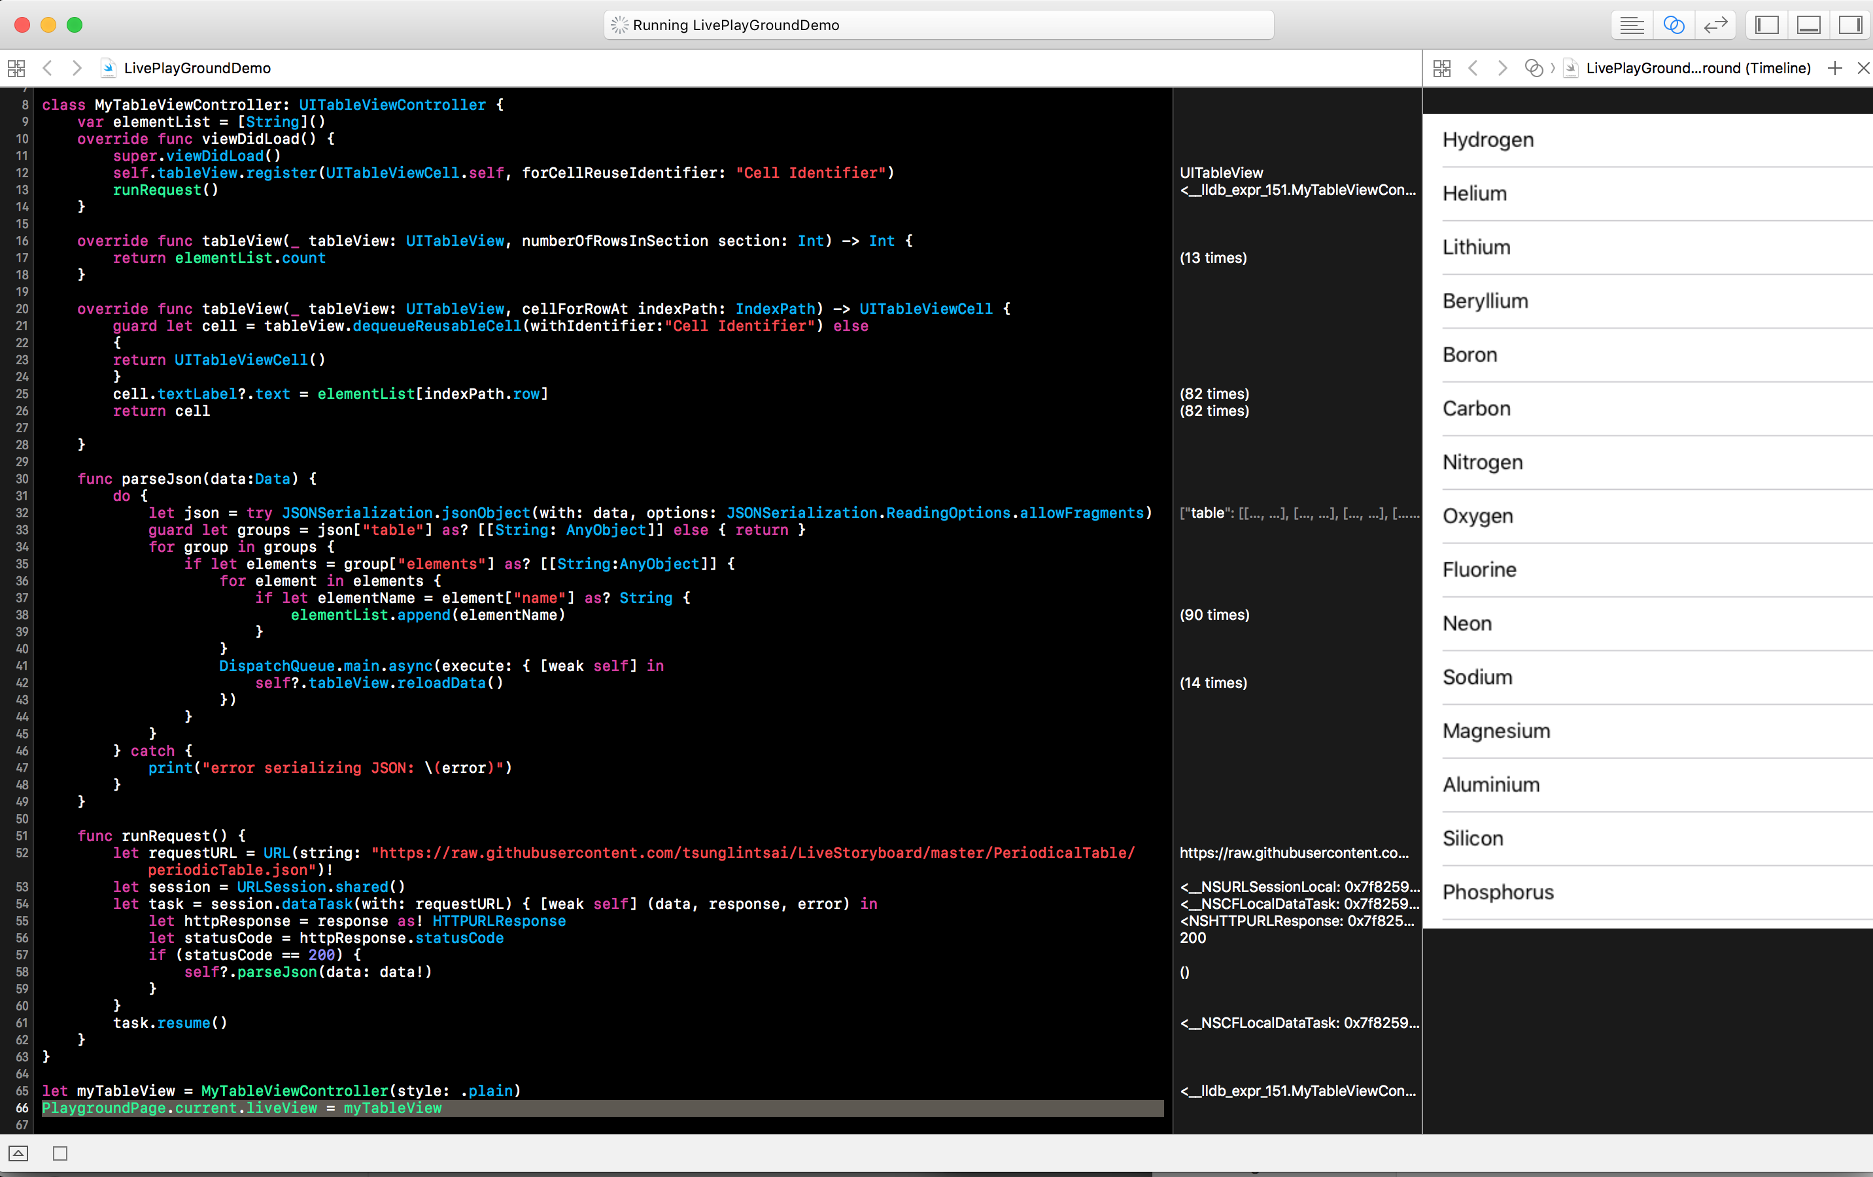Add a new assistant editor pane
This screenshot has height=1177, width=1873.
point(1835,69)
